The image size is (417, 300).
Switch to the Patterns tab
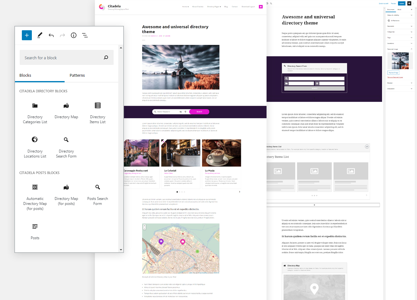[77, 75]
